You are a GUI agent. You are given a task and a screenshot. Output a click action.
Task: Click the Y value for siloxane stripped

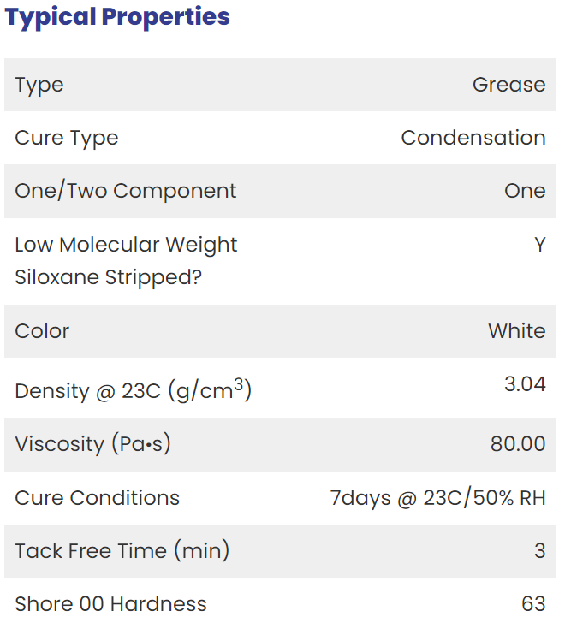[x=540, y=245]
